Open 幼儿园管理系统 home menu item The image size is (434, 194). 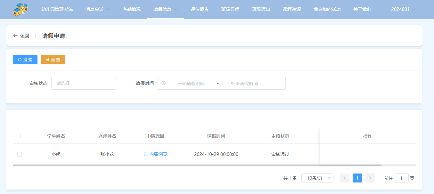pyautogui.click(x=57, y=9)
